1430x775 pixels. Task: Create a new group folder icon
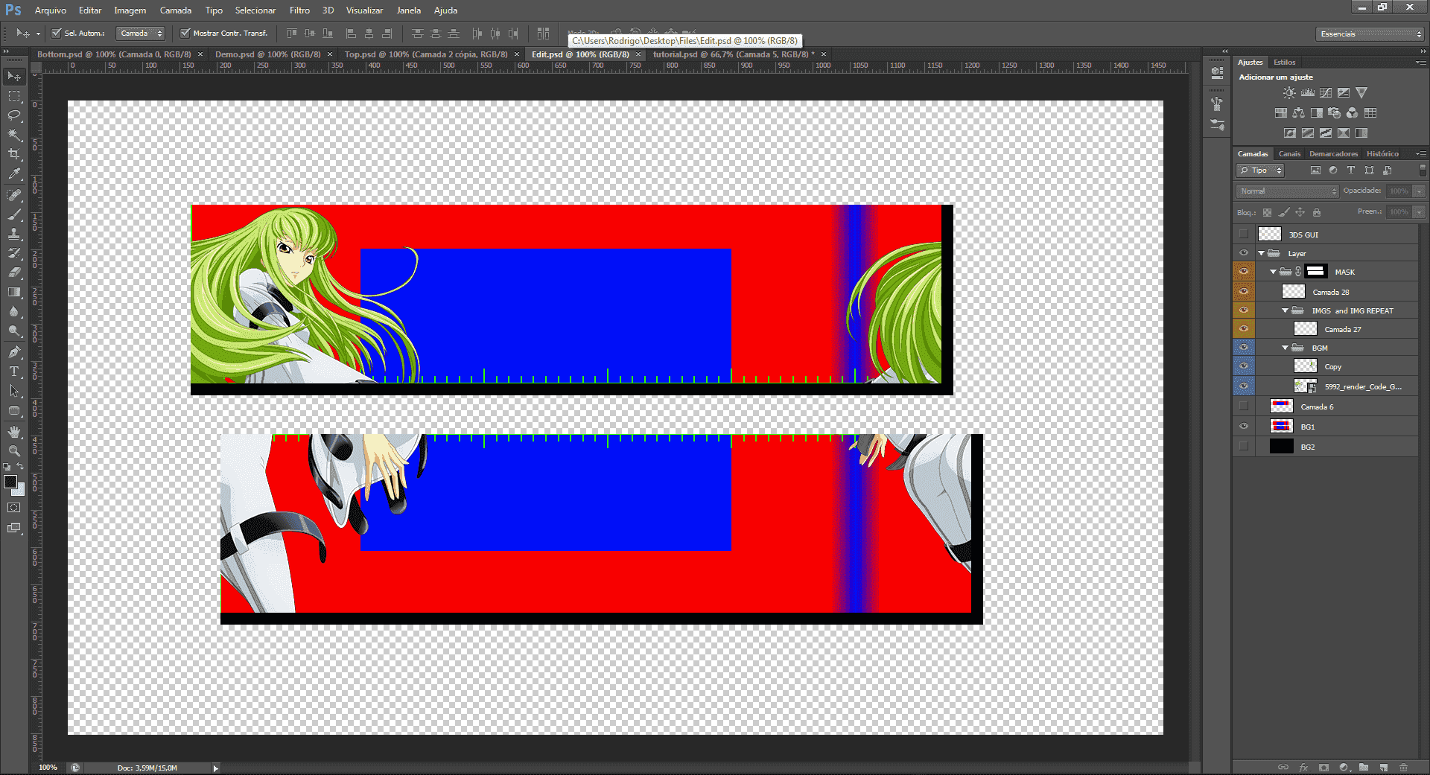coord(1363,767)
